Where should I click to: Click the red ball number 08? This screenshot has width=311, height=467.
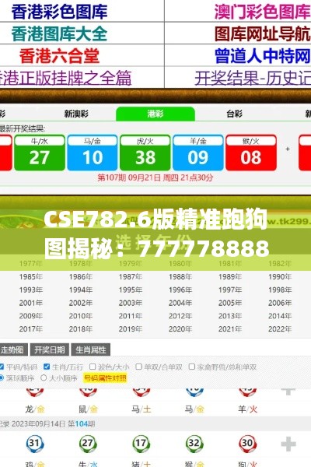(x=251, y=153)
